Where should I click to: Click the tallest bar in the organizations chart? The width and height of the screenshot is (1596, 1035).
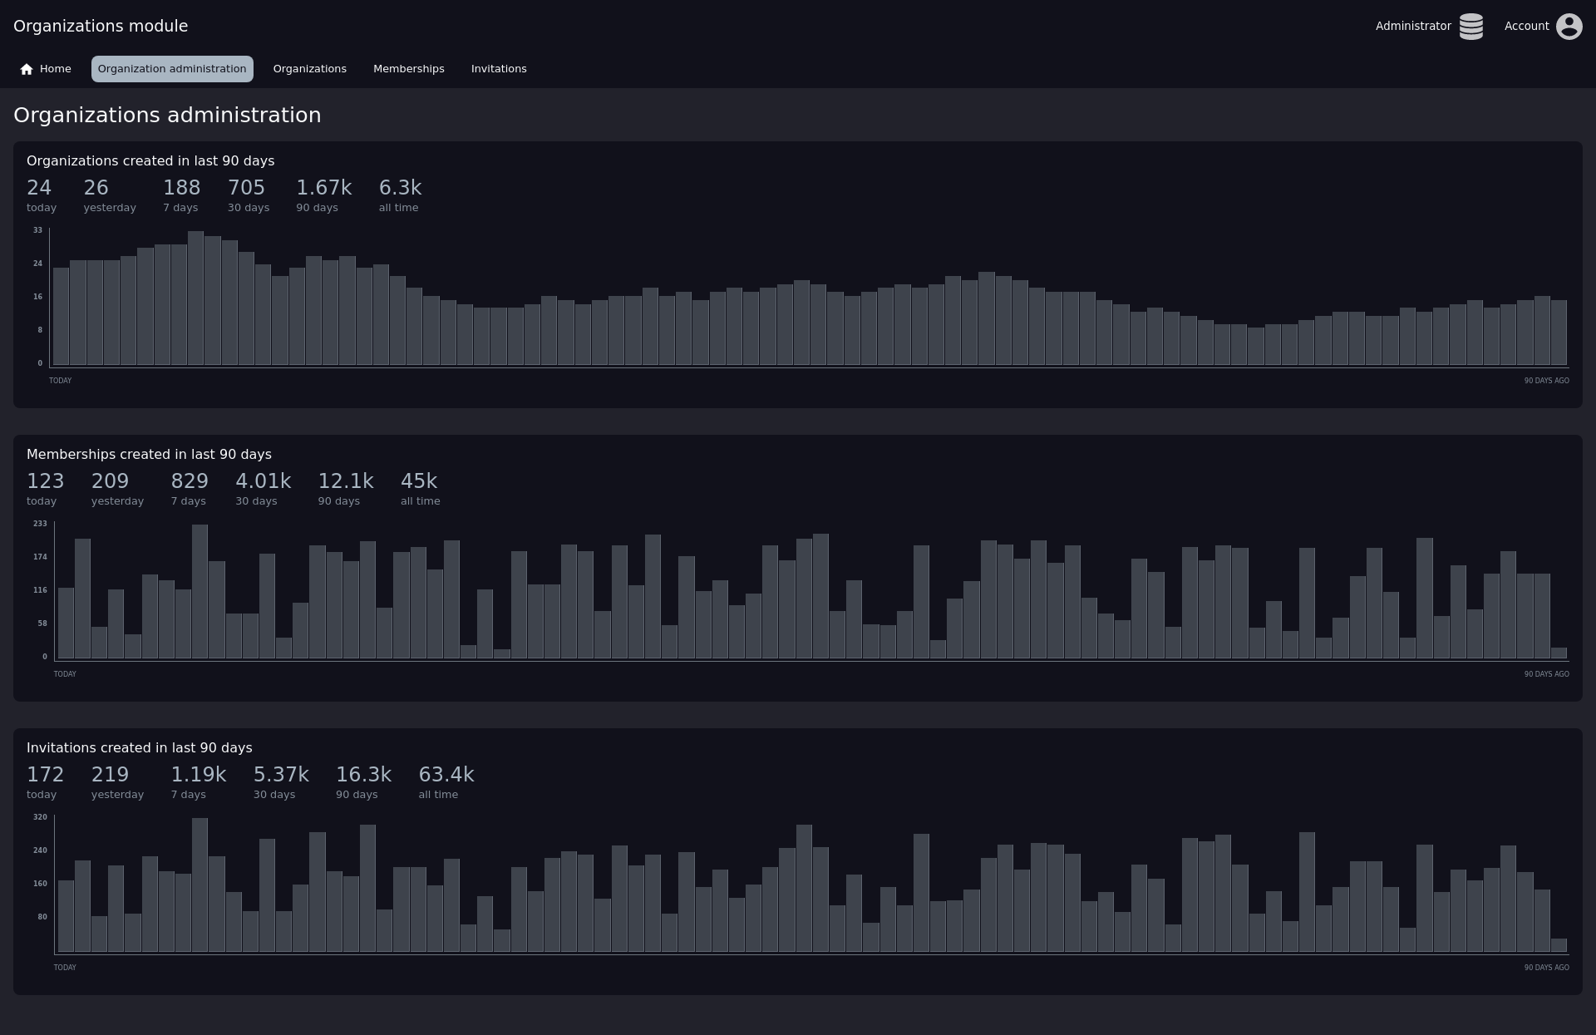195,298
